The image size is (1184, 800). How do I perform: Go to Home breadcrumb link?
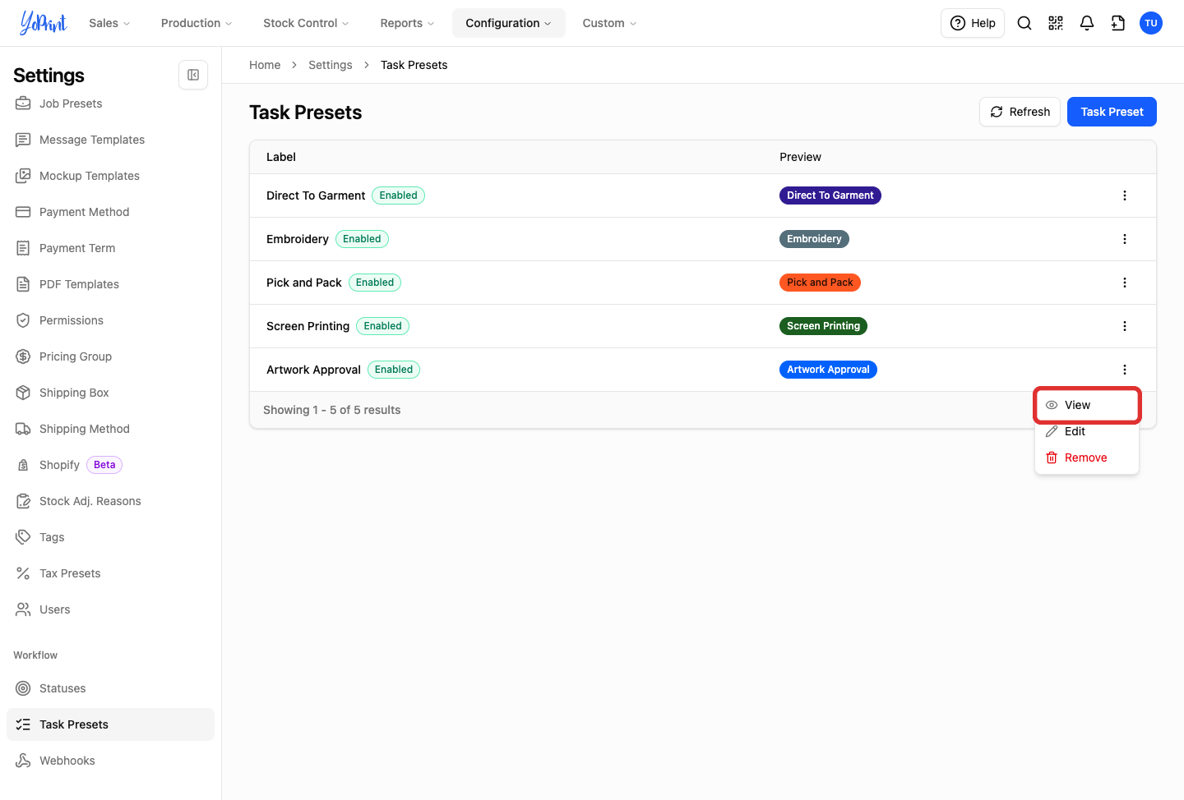(x=265, y=65)
